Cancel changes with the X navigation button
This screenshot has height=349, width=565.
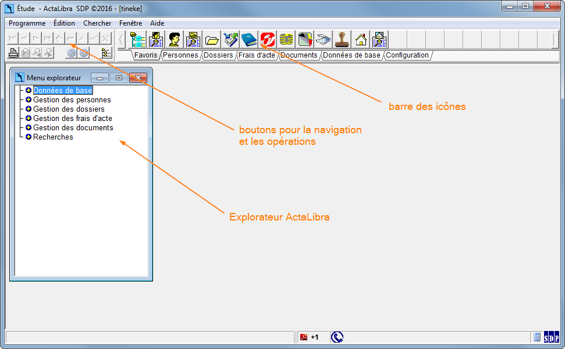(x=105, y=38)
